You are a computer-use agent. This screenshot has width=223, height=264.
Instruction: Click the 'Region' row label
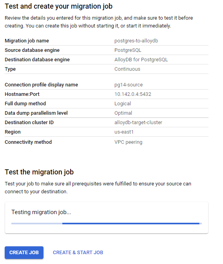point(13,132)
